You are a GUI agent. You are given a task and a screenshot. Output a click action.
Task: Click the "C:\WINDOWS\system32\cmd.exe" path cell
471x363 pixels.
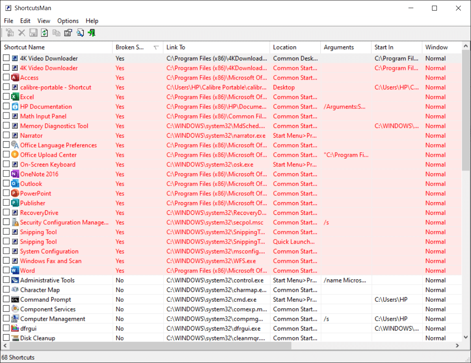tap(212, 299)
